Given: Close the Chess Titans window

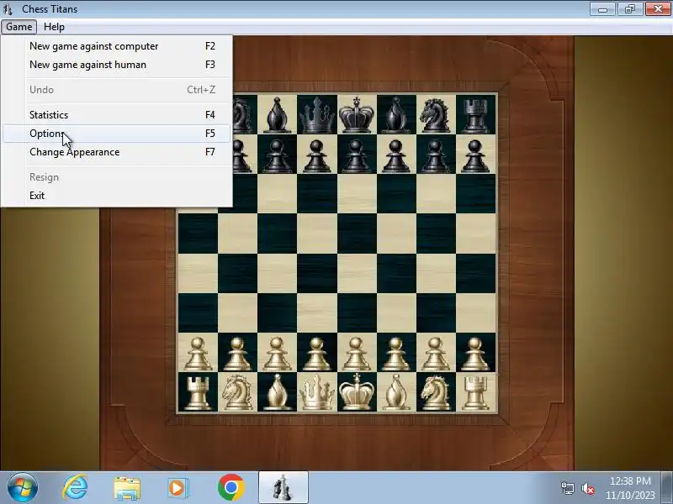Looking at the screenshot, I should tap(657, 8).
